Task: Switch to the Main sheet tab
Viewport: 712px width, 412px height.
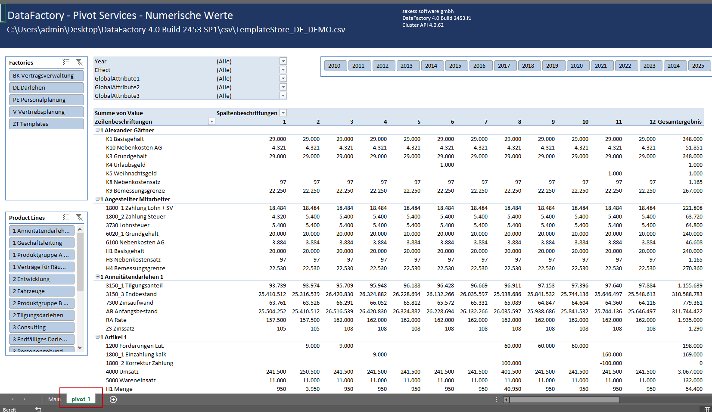Action: click(53, 400)
